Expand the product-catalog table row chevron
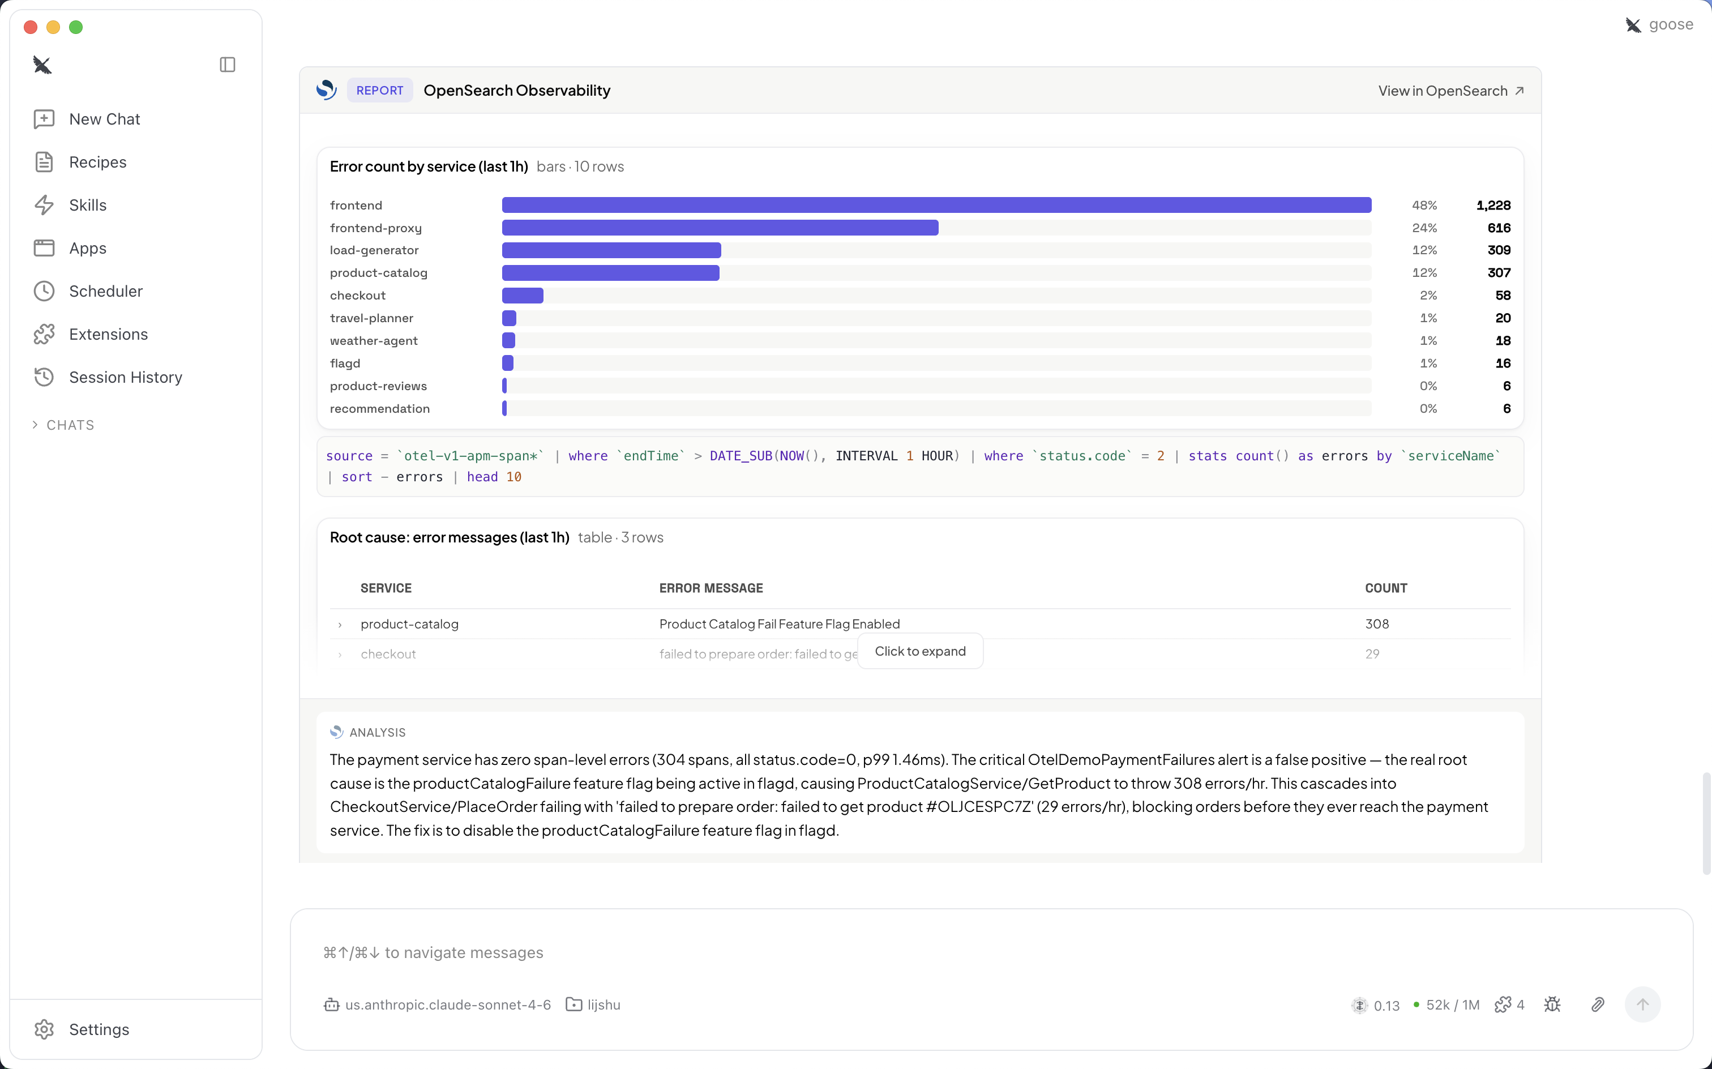Viewport: 1712px width, 1069px height. [340, 625]
